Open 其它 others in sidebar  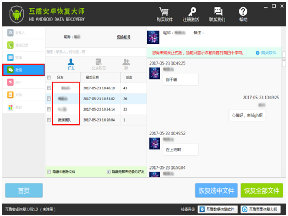tap(23, 107)
